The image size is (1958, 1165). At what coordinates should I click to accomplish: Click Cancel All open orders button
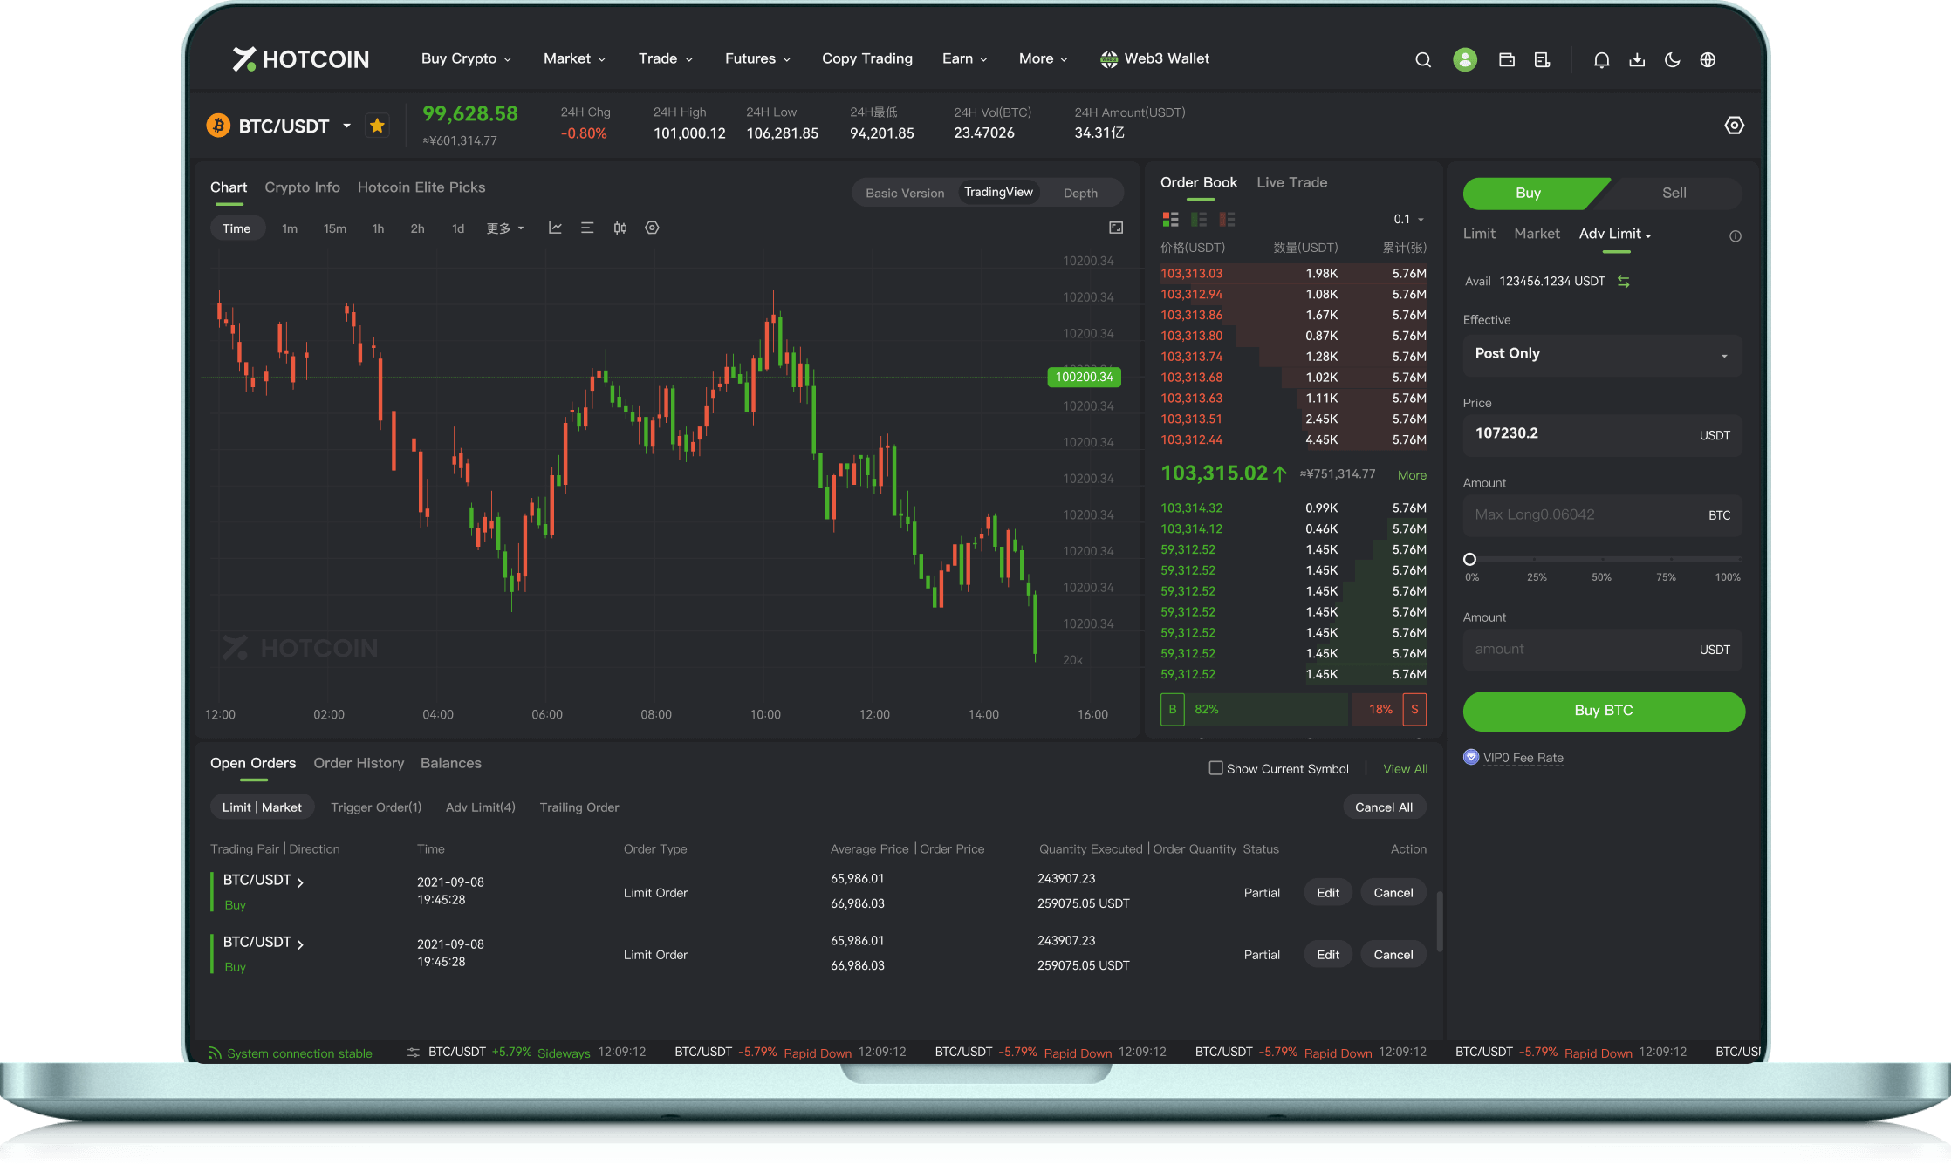point(1383,807)
